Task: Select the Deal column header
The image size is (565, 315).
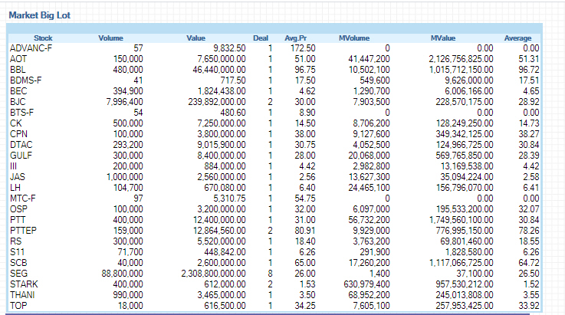Action: pyautogui.click(x=261, y=38)
